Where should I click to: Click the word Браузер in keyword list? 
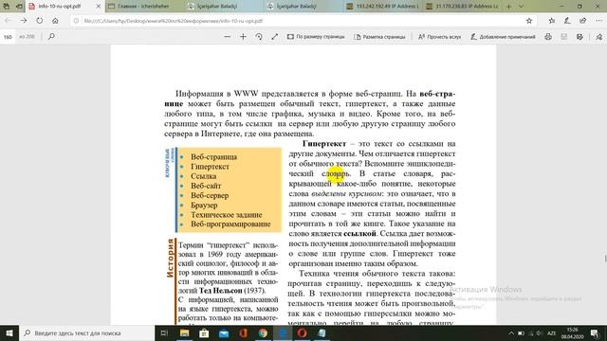(204, 205)
